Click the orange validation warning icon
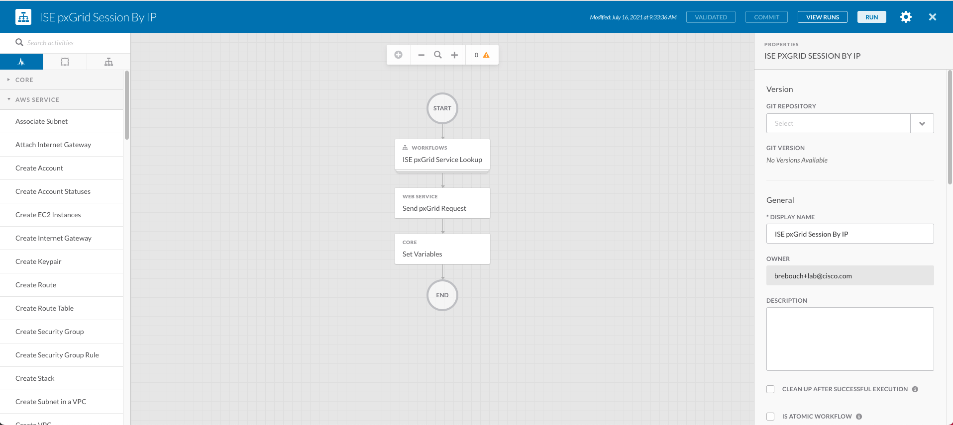 (486, 55)
